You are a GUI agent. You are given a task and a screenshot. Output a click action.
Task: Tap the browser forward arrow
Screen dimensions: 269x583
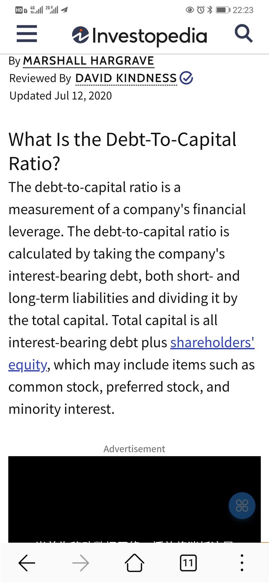(81, 562)
